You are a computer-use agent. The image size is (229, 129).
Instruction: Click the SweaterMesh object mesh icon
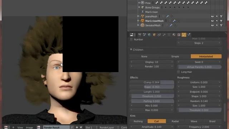coord(142,25)
